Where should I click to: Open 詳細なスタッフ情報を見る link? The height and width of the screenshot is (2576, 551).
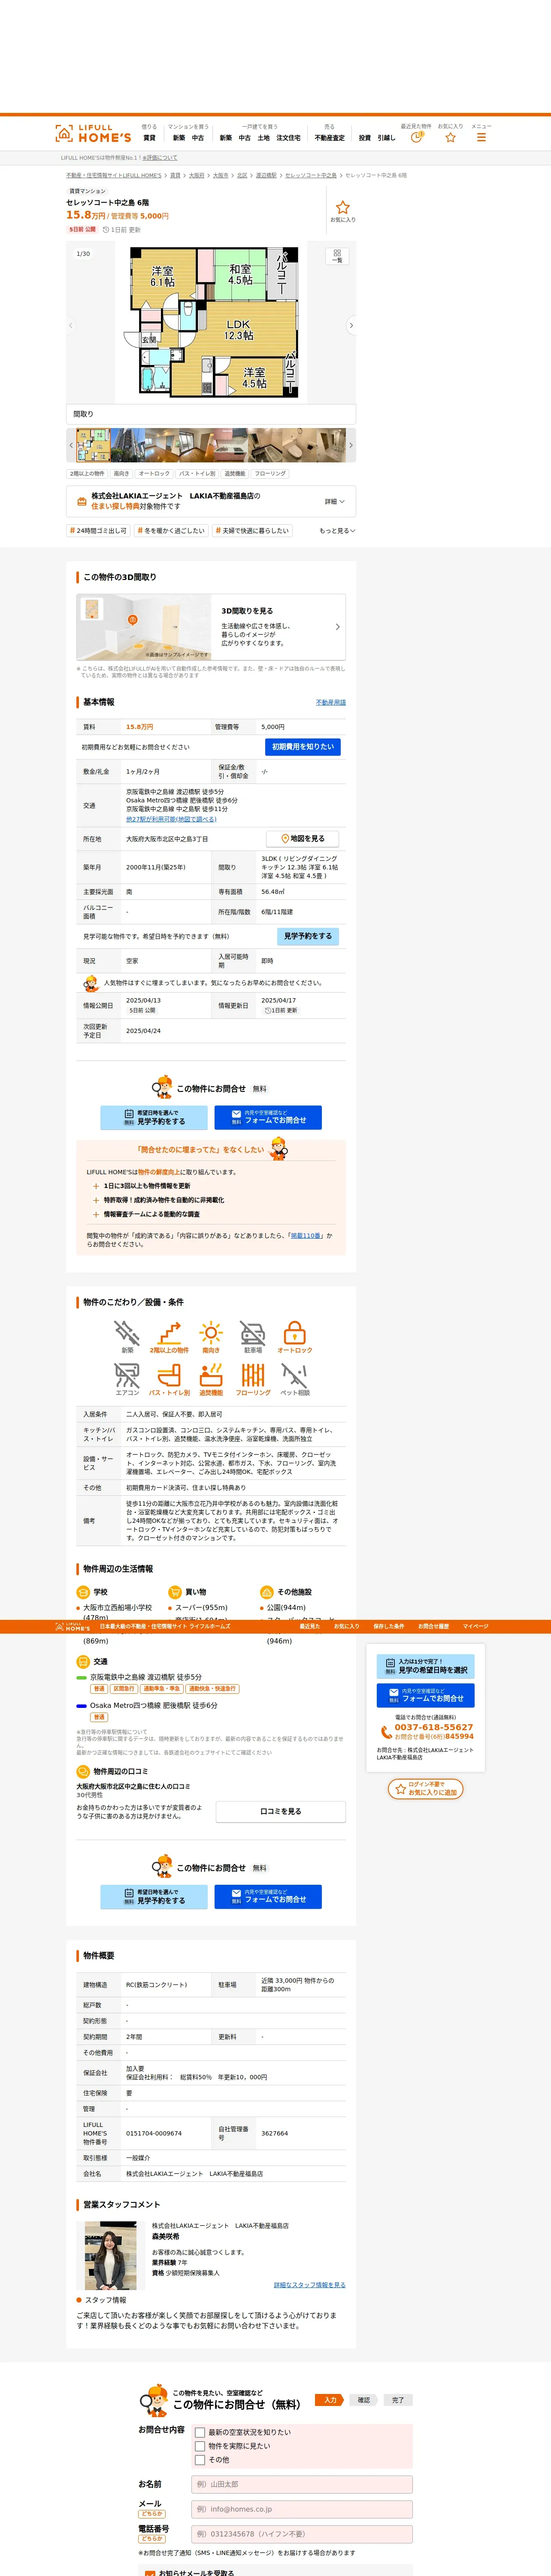(310, 2285)
